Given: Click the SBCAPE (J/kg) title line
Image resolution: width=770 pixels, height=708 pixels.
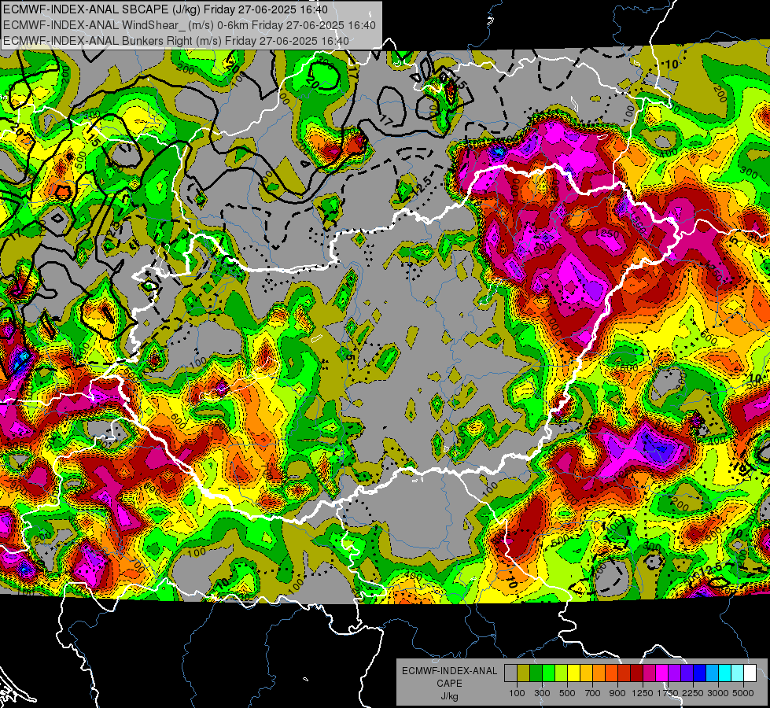Looking at the screenshot, I should 165,9.
